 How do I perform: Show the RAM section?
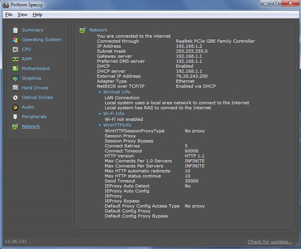tap(26, 59)
